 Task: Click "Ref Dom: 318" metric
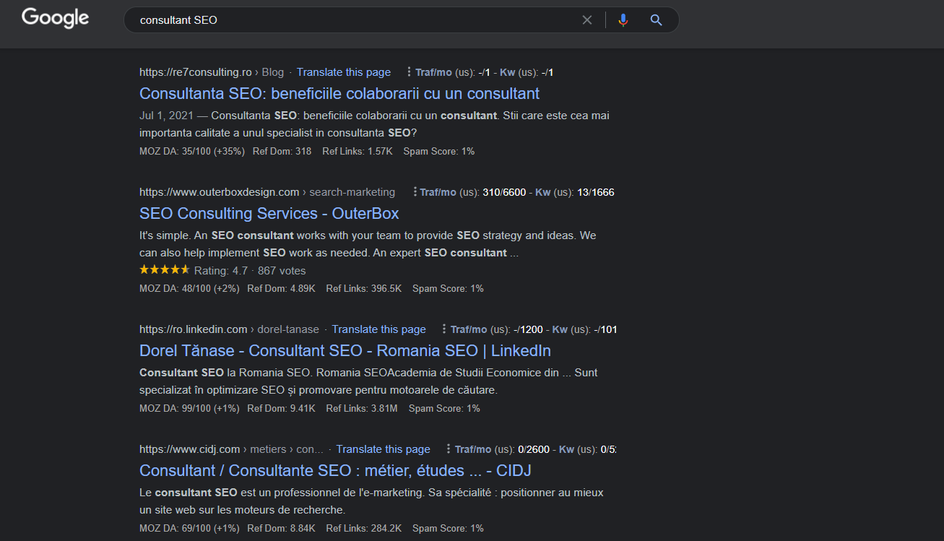coord(282,151)
